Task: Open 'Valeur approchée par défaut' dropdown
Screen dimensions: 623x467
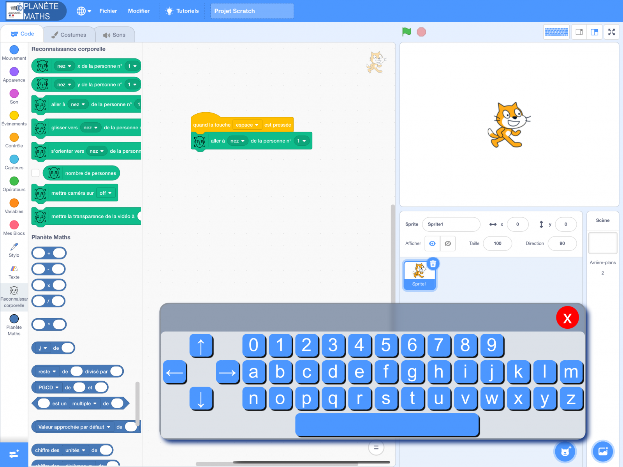Action: coord(74,427)
